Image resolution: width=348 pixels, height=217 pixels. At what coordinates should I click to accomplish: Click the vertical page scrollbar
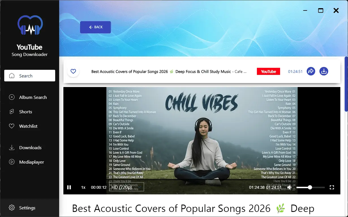click(x=346, y=84)
